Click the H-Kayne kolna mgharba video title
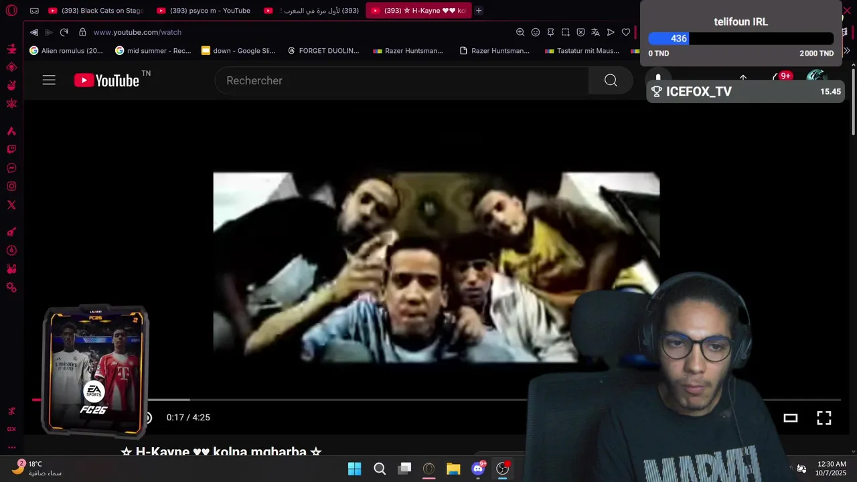The image size is (857, 482). tap(222, 453)
